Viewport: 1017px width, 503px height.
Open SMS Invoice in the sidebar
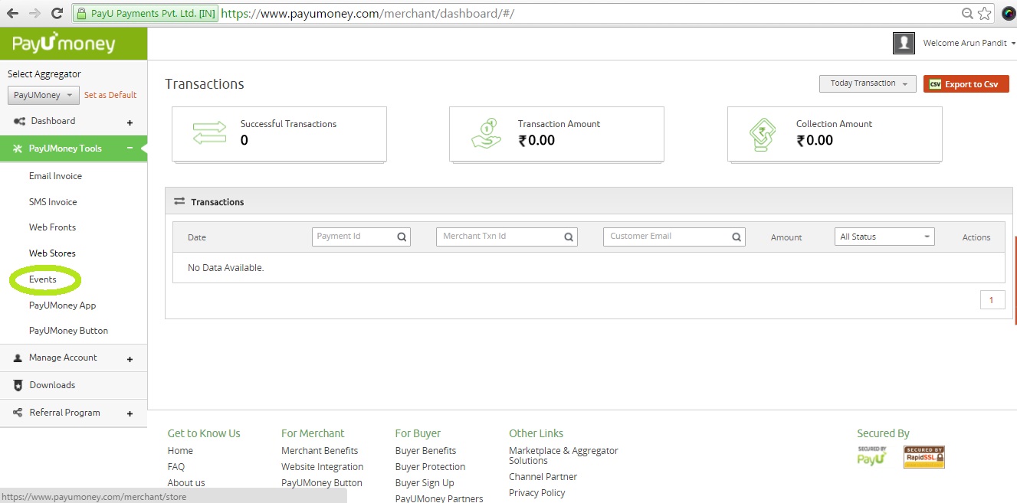53,202
